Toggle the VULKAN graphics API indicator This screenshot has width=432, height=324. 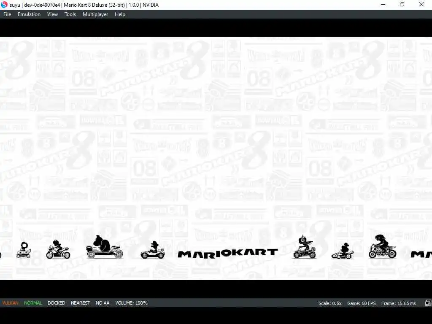coord(11,303)
